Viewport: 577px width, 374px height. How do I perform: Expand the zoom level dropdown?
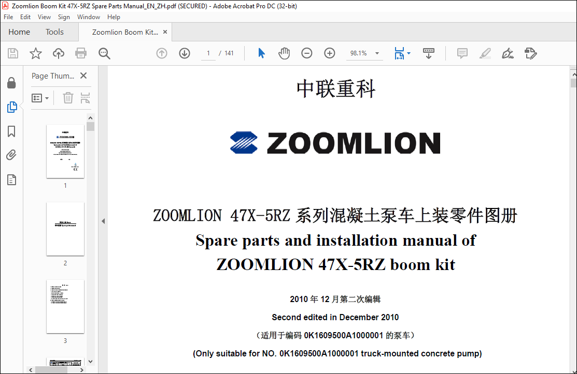tap(377, 53)
